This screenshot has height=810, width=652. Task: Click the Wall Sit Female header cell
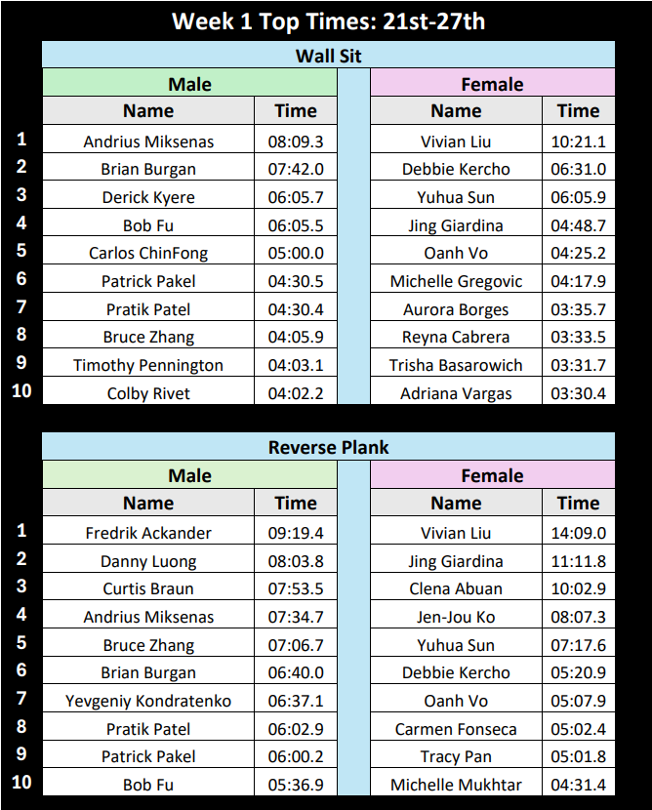(x=492, y=84)
